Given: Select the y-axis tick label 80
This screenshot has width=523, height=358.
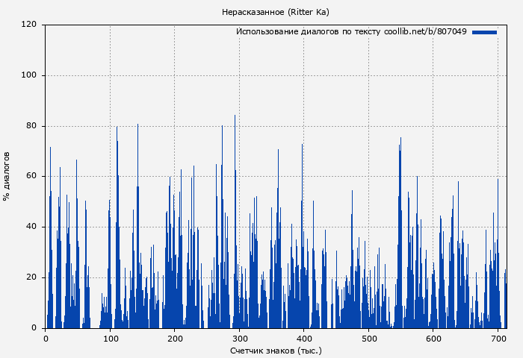Looking at the screenshot, I should [x=32, y=126].
